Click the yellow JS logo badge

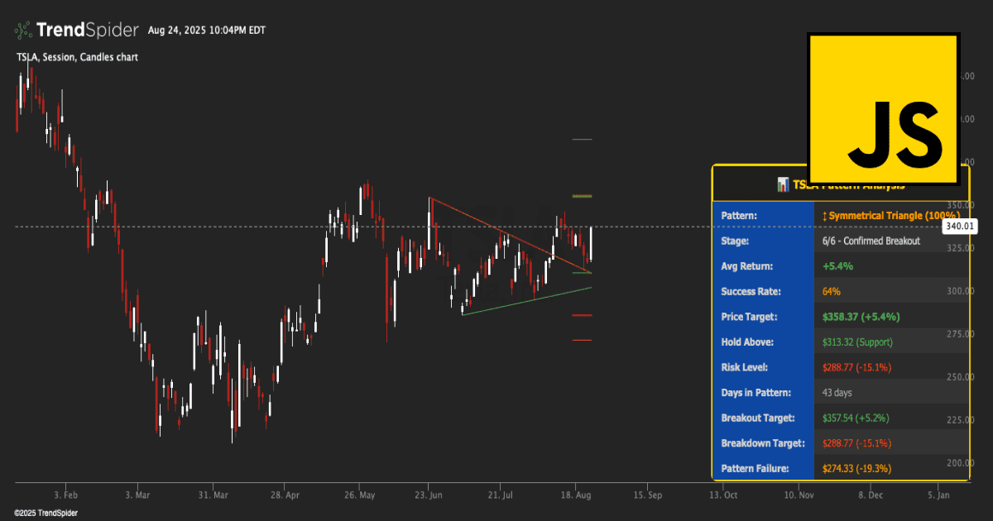tap(883, 108)
